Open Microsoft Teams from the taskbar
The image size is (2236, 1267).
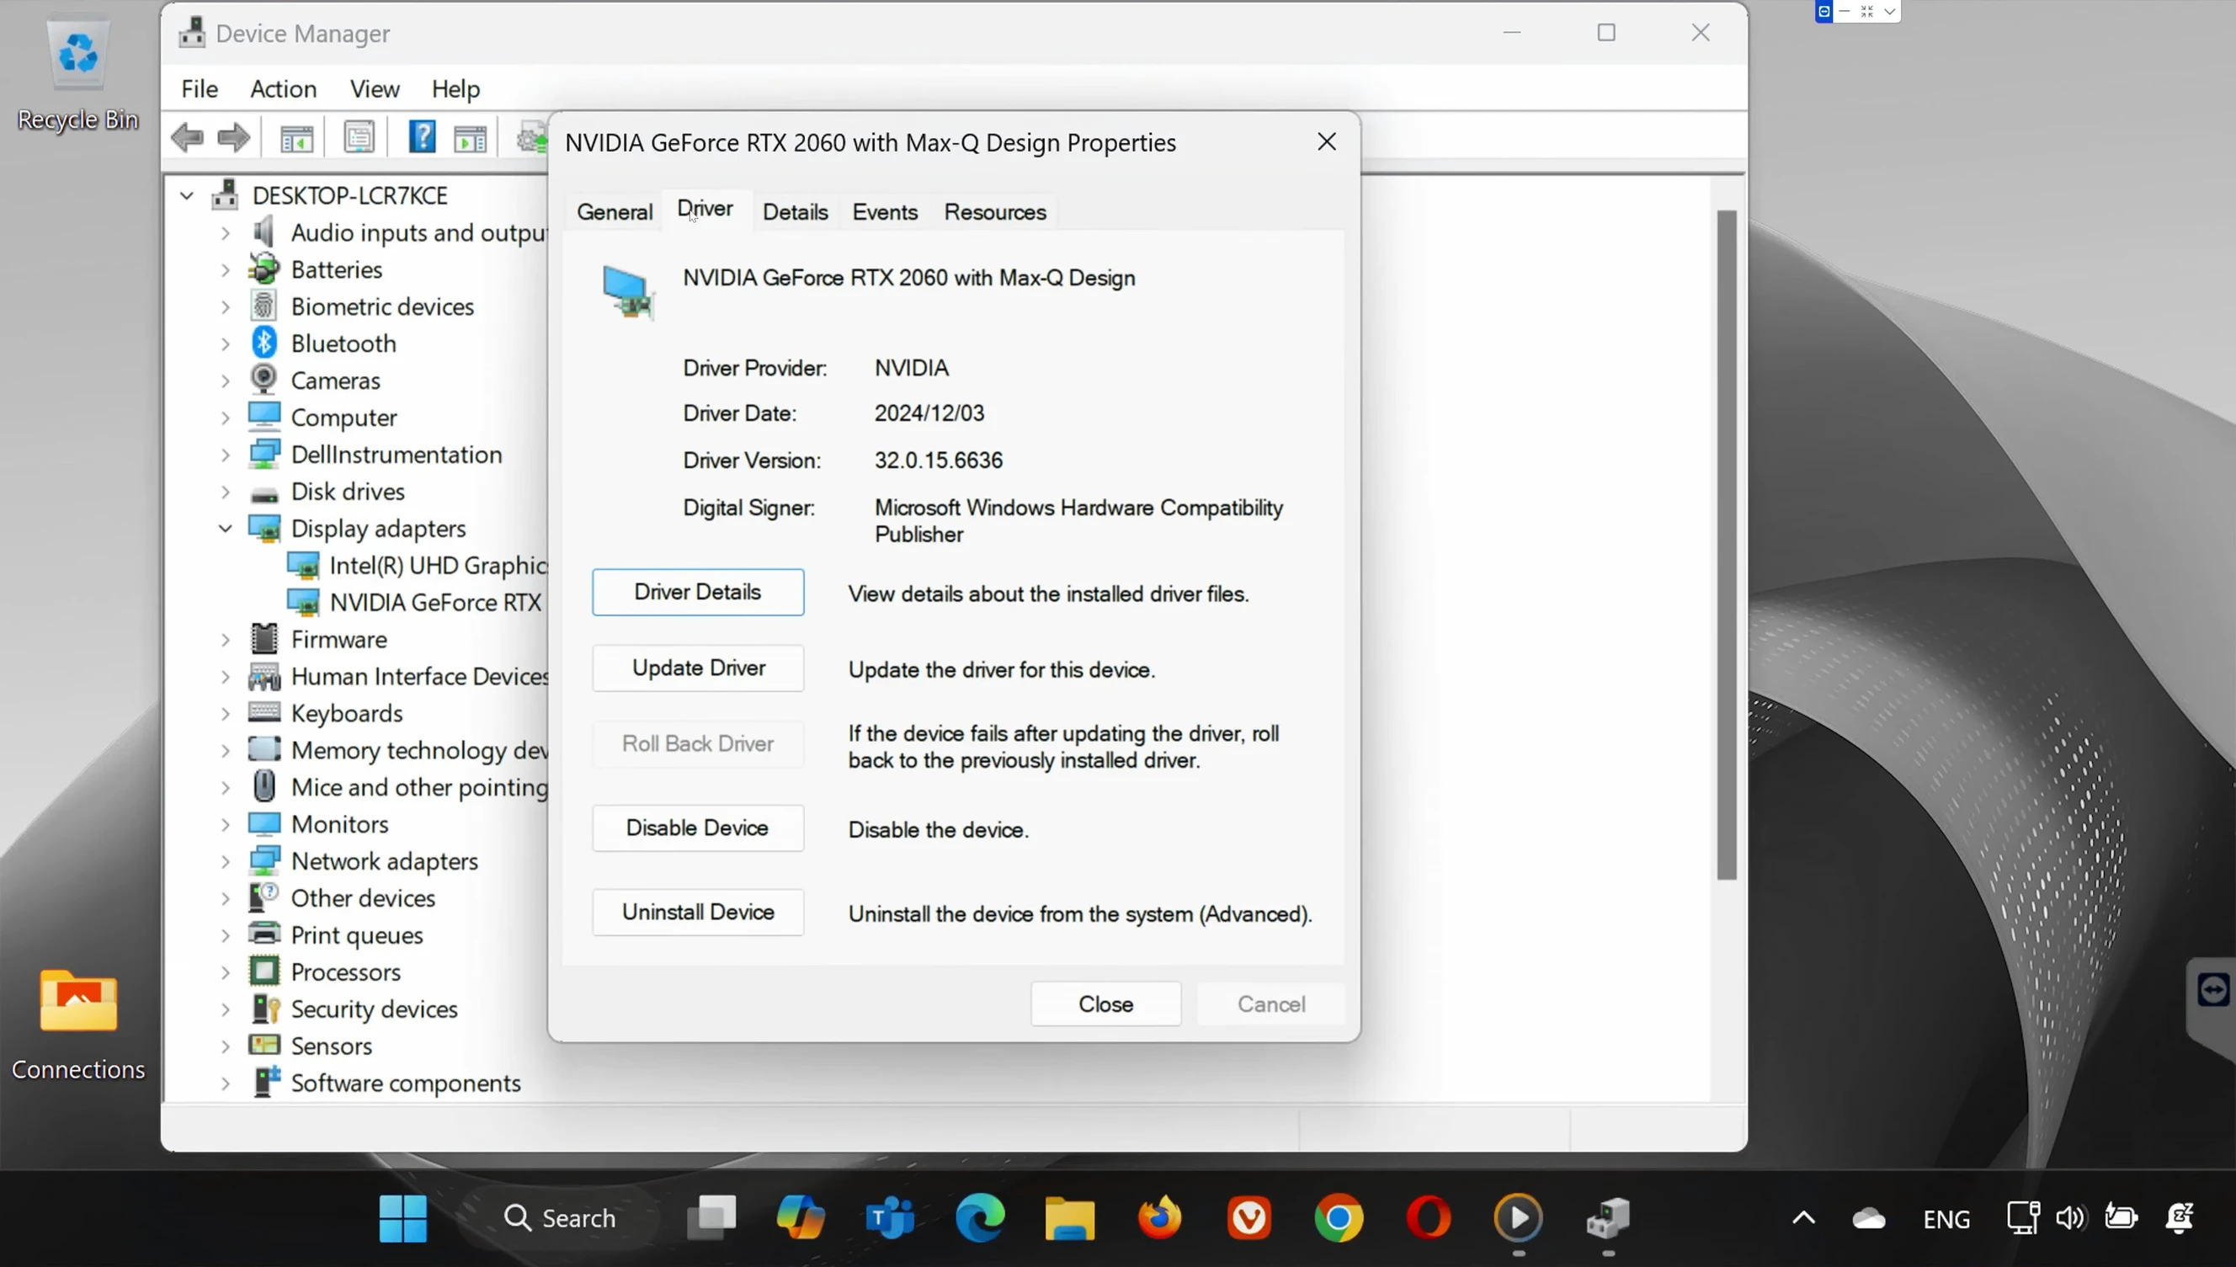[890, 1218]
